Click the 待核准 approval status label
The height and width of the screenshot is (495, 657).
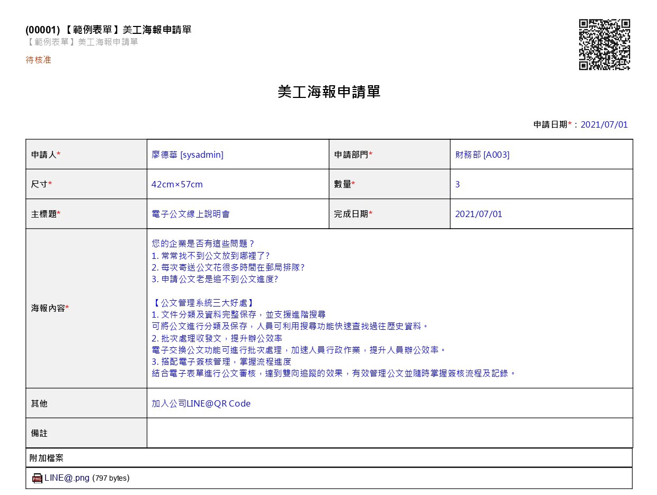coord(38,60)
